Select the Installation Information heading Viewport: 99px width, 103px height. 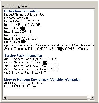click(x=21, y=11)
